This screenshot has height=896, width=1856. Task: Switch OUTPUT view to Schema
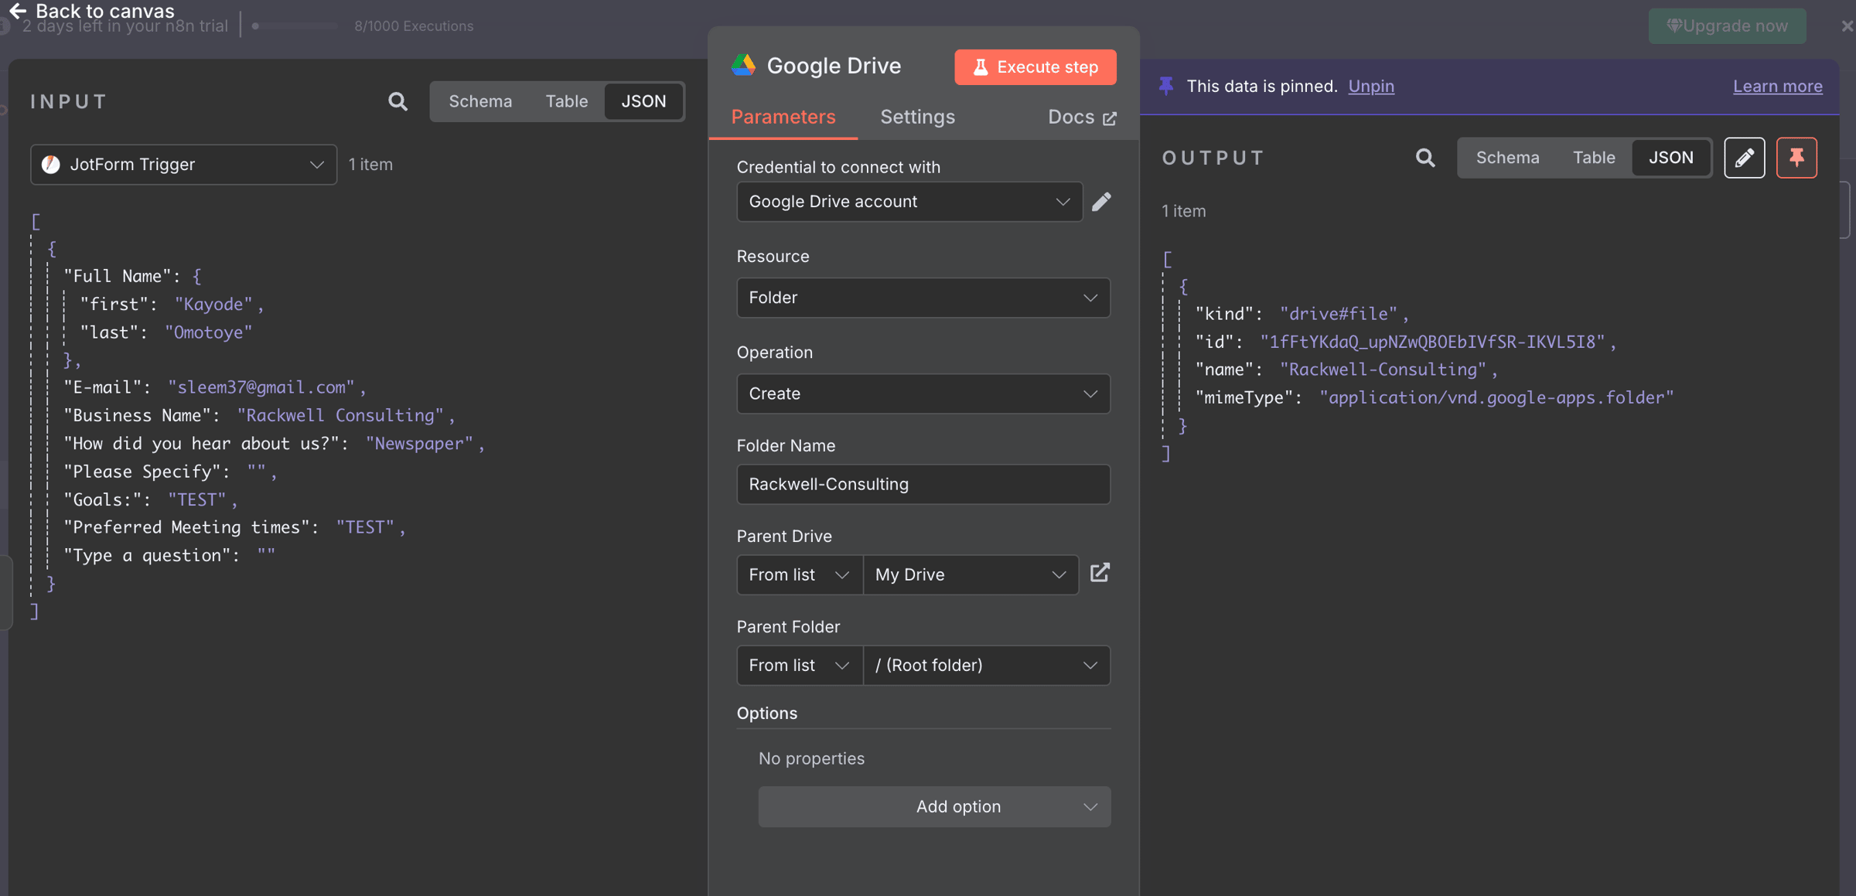[1507, 158]
